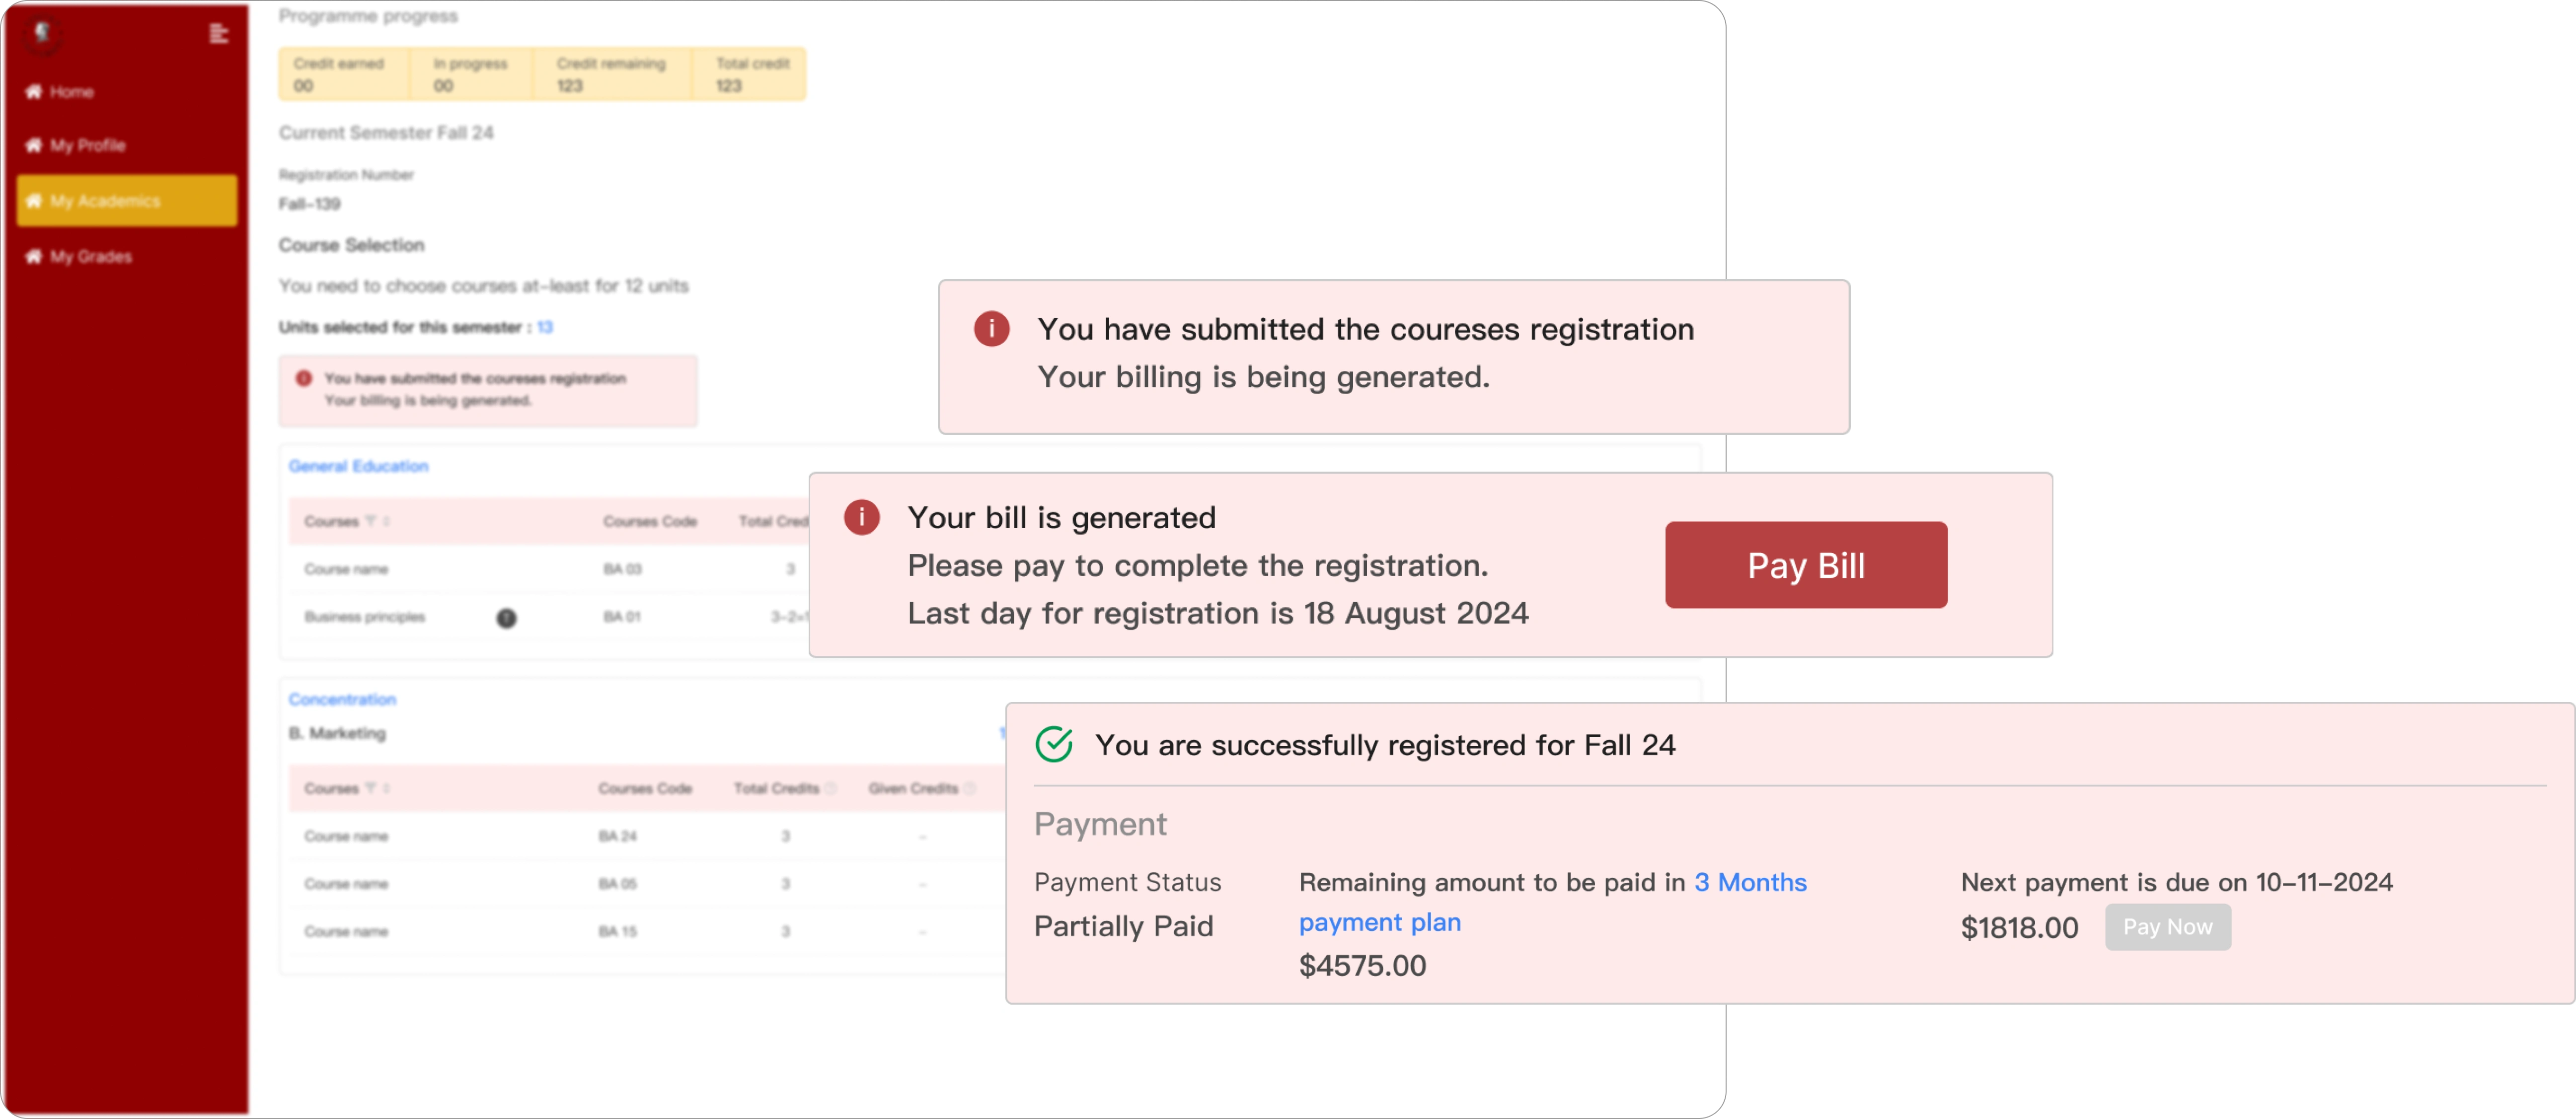Click the info icon on submitted registration alert

[991, 329]
